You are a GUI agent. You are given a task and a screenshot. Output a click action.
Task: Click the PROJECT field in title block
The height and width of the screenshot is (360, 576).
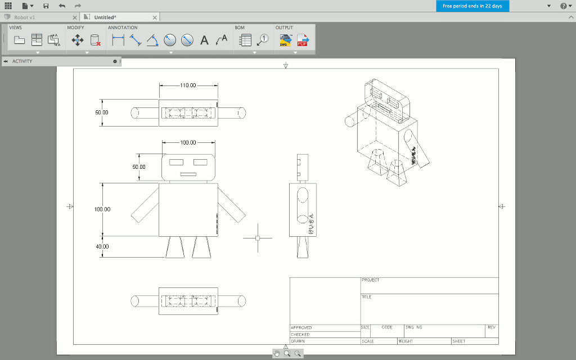point(429,286)
